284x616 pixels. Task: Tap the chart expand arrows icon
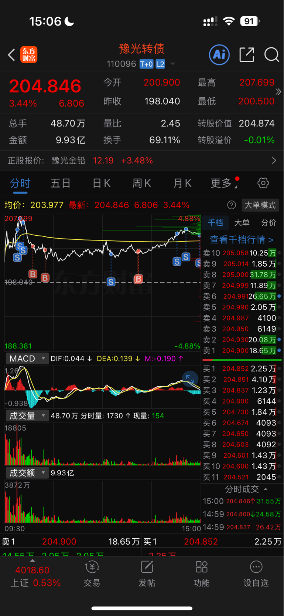[x=190, y=379]
